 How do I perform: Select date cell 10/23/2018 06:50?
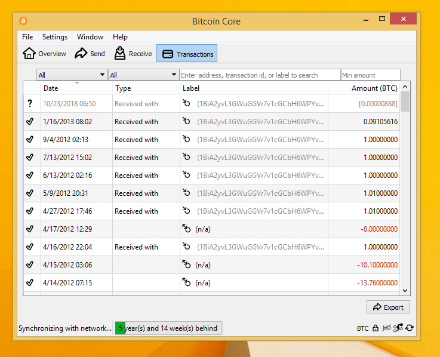[x=76, y=103]
